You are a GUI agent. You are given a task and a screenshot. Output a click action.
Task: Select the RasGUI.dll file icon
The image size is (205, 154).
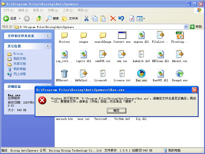point(160,74)
